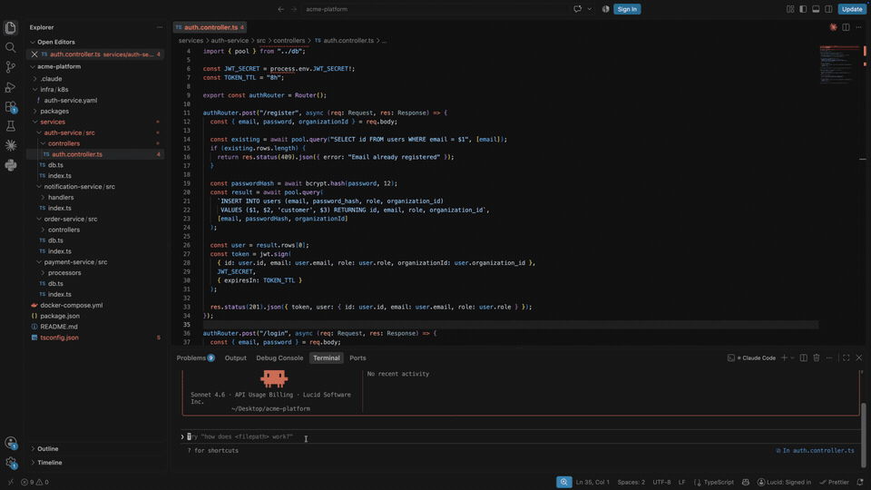The image size is (871, 490).
Task: Go back with the left arrow
Action: (x=280, y=9)
